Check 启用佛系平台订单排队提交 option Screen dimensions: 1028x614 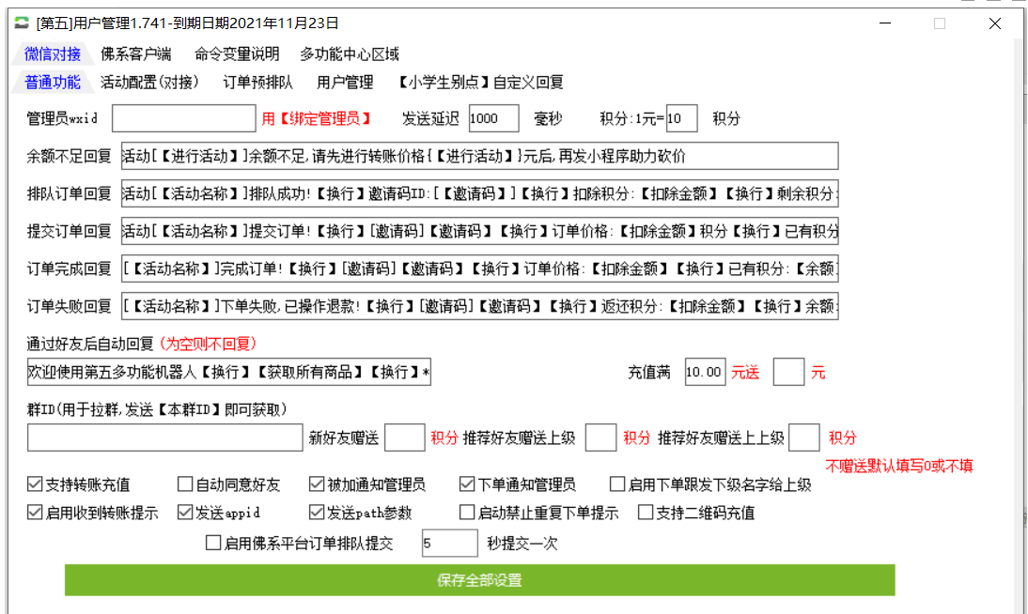point(213,544)
